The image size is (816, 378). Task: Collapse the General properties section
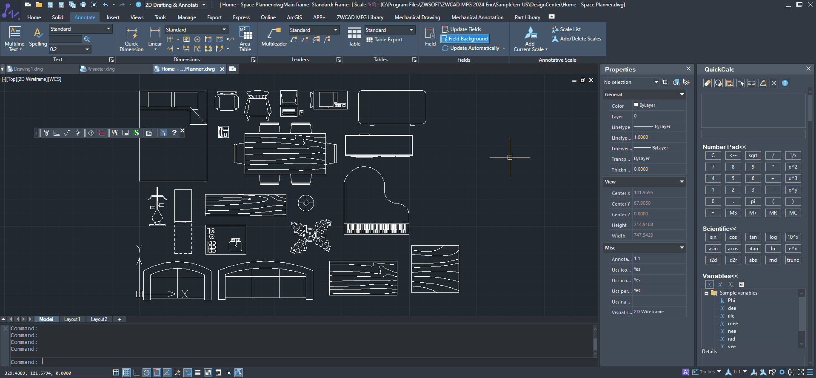click(682, 94)
